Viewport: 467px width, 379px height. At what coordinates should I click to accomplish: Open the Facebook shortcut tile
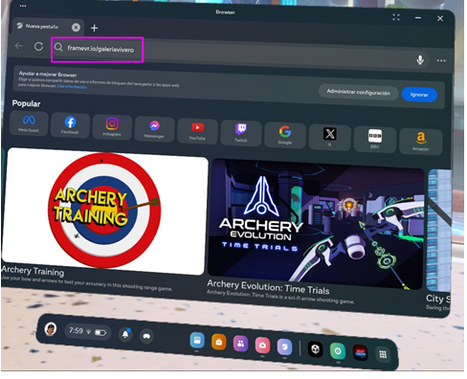pyautogui.click(x=70, y=124)
